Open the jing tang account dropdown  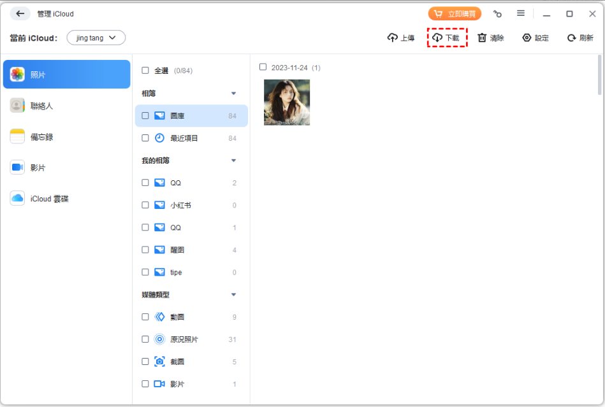coord(96,38)
